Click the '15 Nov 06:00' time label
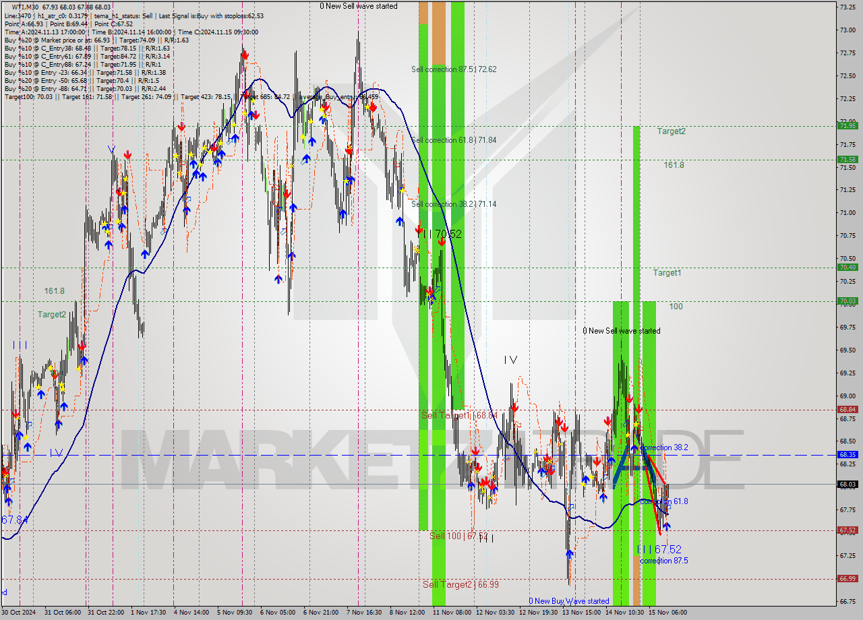The height and width of the screenshot is (620, 863). tap(668, 613)
